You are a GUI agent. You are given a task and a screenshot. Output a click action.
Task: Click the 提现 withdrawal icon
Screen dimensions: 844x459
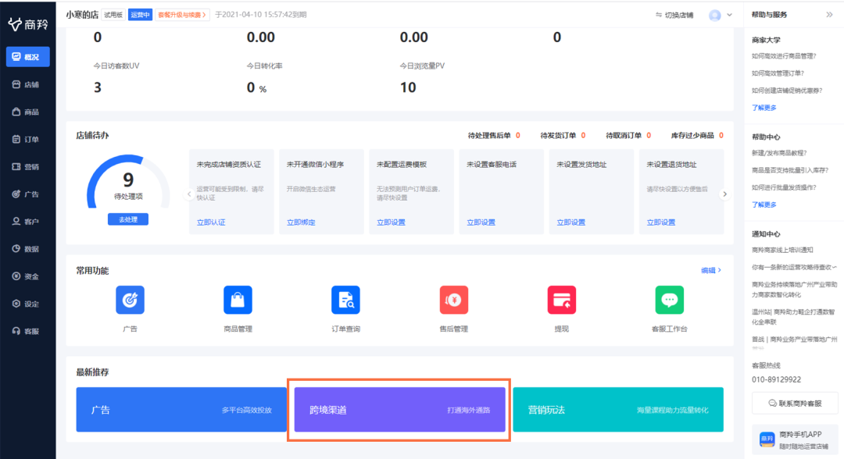[561, 300]
